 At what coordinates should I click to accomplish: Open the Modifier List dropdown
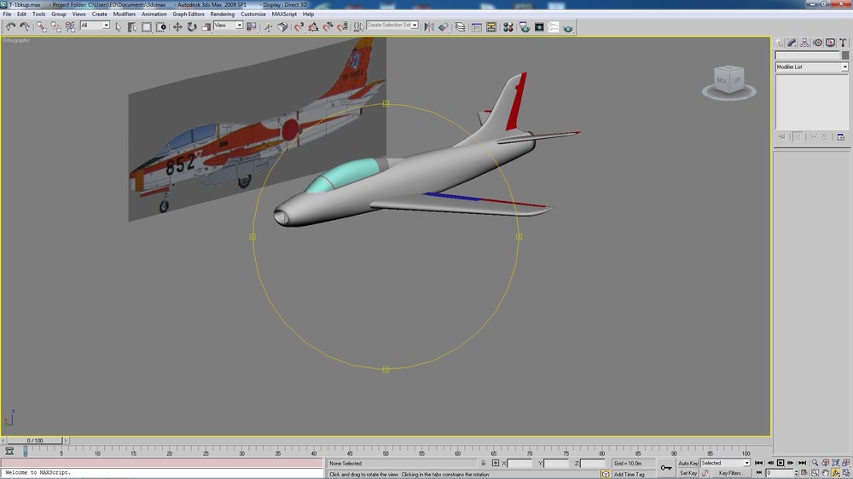coord(811,66)
